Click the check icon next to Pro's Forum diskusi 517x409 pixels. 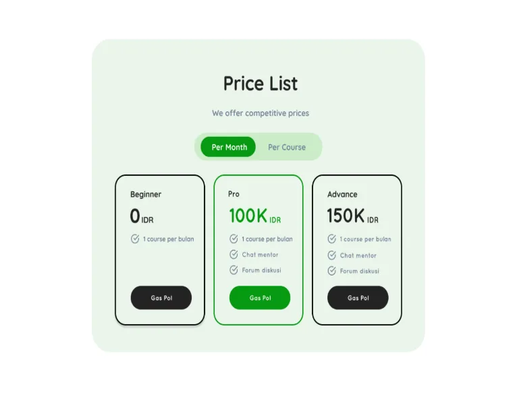[234, 270]
